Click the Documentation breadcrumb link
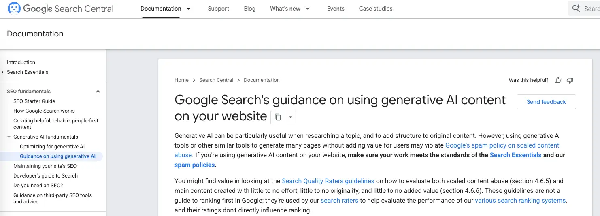 pyautogui.click(x=262, y=80)
